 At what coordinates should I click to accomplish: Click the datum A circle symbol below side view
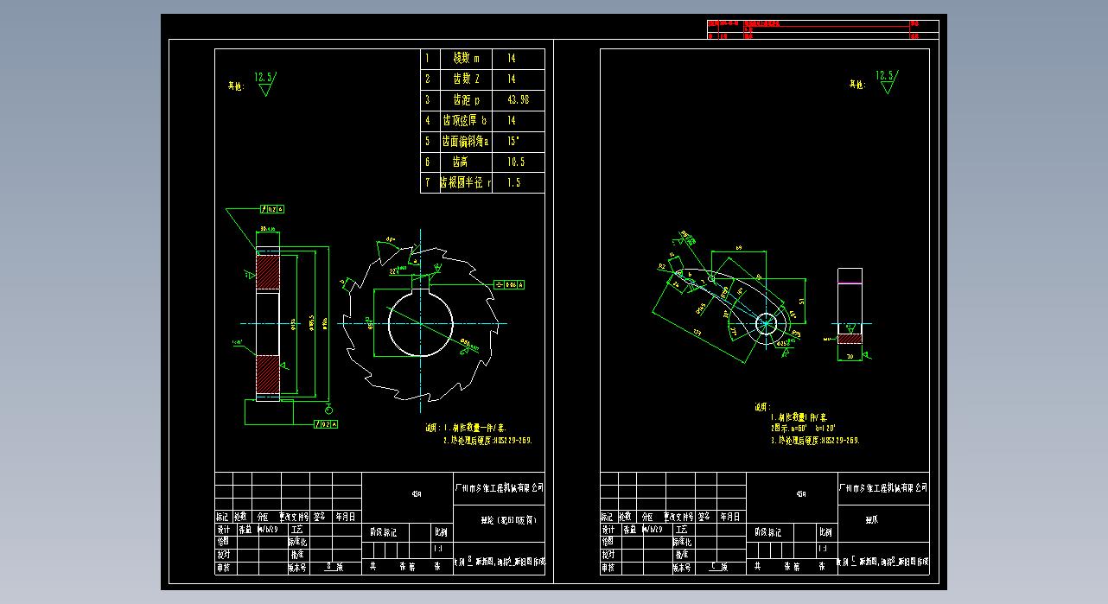[x=328, y=408]
